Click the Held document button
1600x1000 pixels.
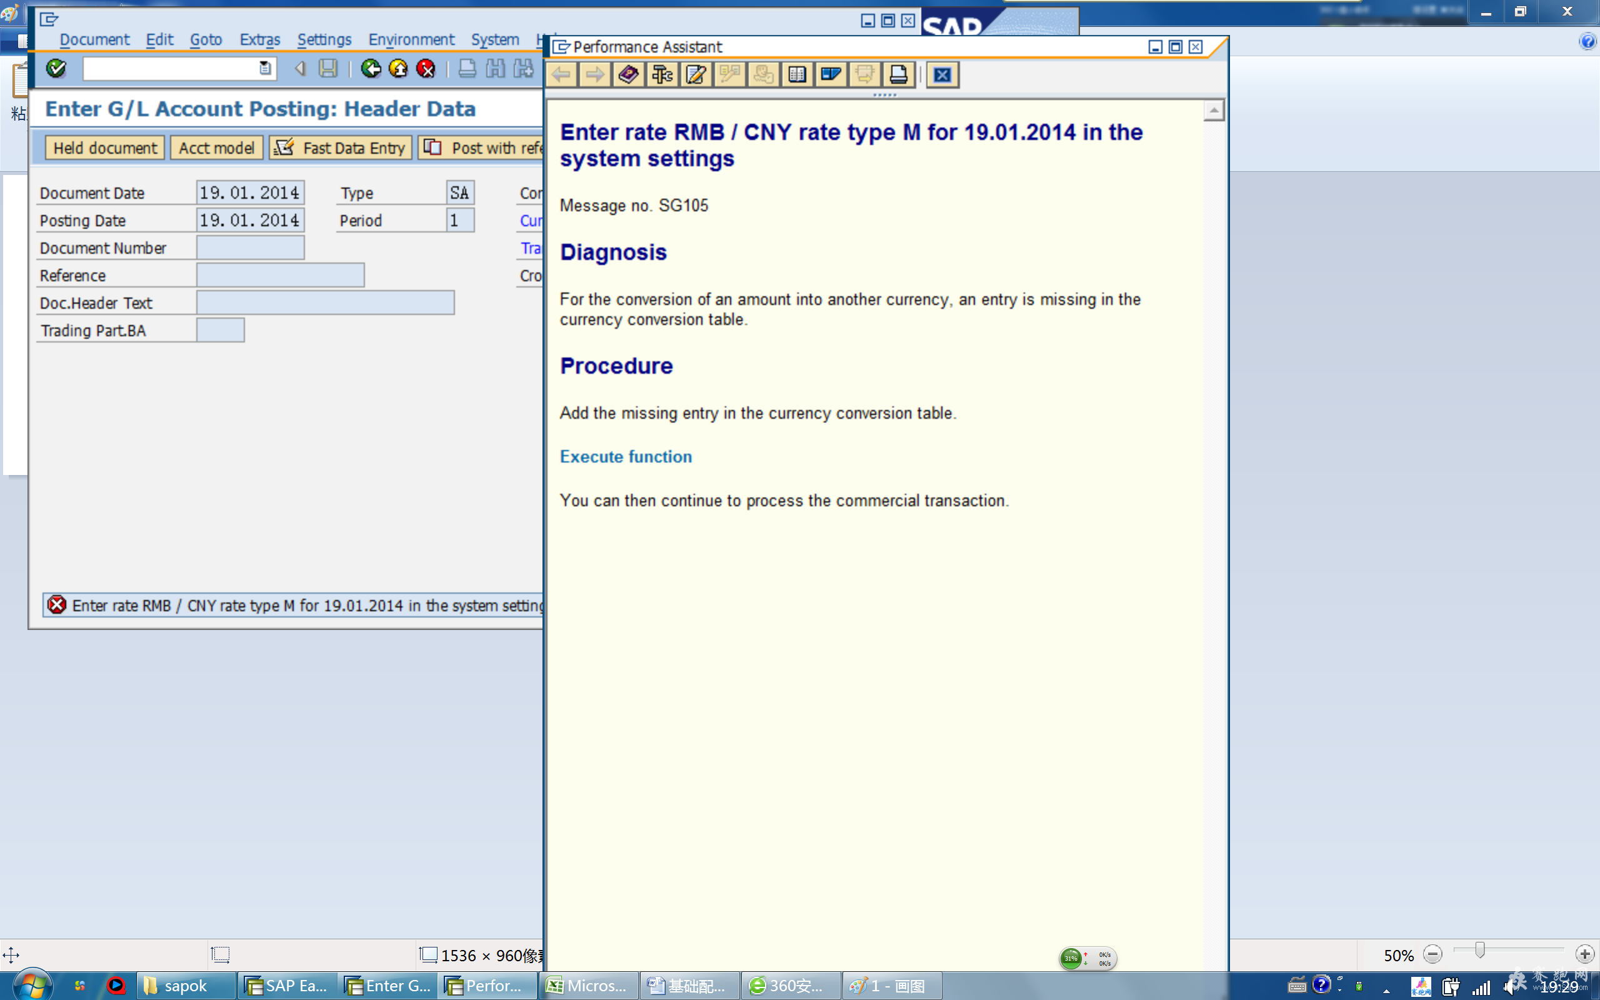105,147
